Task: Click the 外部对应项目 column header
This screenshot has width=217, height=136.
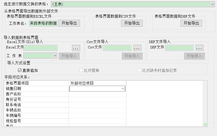Action: 97,83
